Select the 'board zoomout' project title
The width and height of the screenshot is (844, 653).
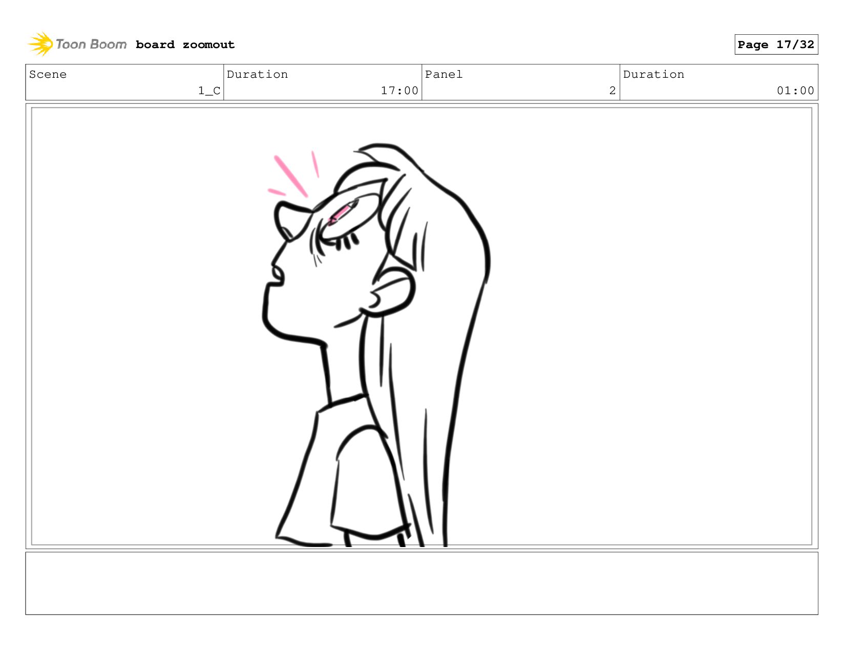(185, 45)
